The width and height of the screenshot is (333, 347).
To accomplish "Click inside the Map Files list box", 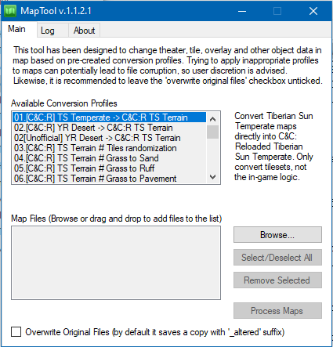I will (116, 263).
